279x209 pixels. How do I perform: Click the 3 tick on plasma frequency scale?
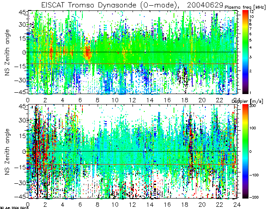250,57
